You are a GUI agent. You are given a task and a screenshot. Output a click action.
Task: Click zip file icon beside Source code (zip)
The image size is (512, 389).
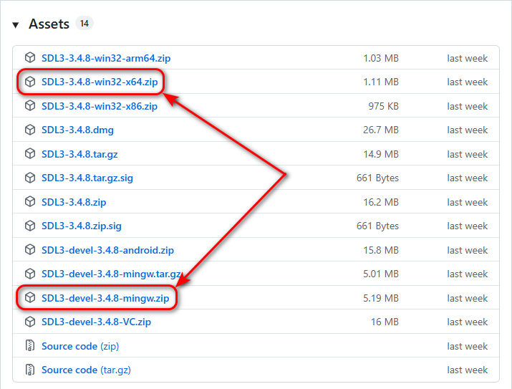coord(30,345)
